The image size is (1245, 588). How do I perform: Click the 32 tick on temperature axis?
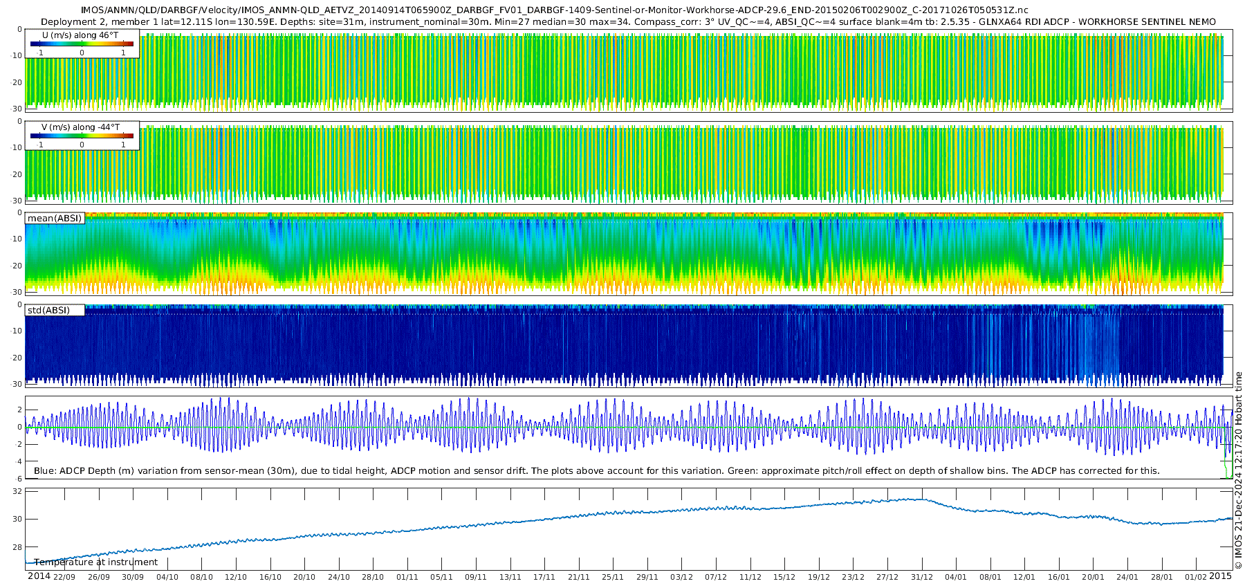(x=17, y=491)
